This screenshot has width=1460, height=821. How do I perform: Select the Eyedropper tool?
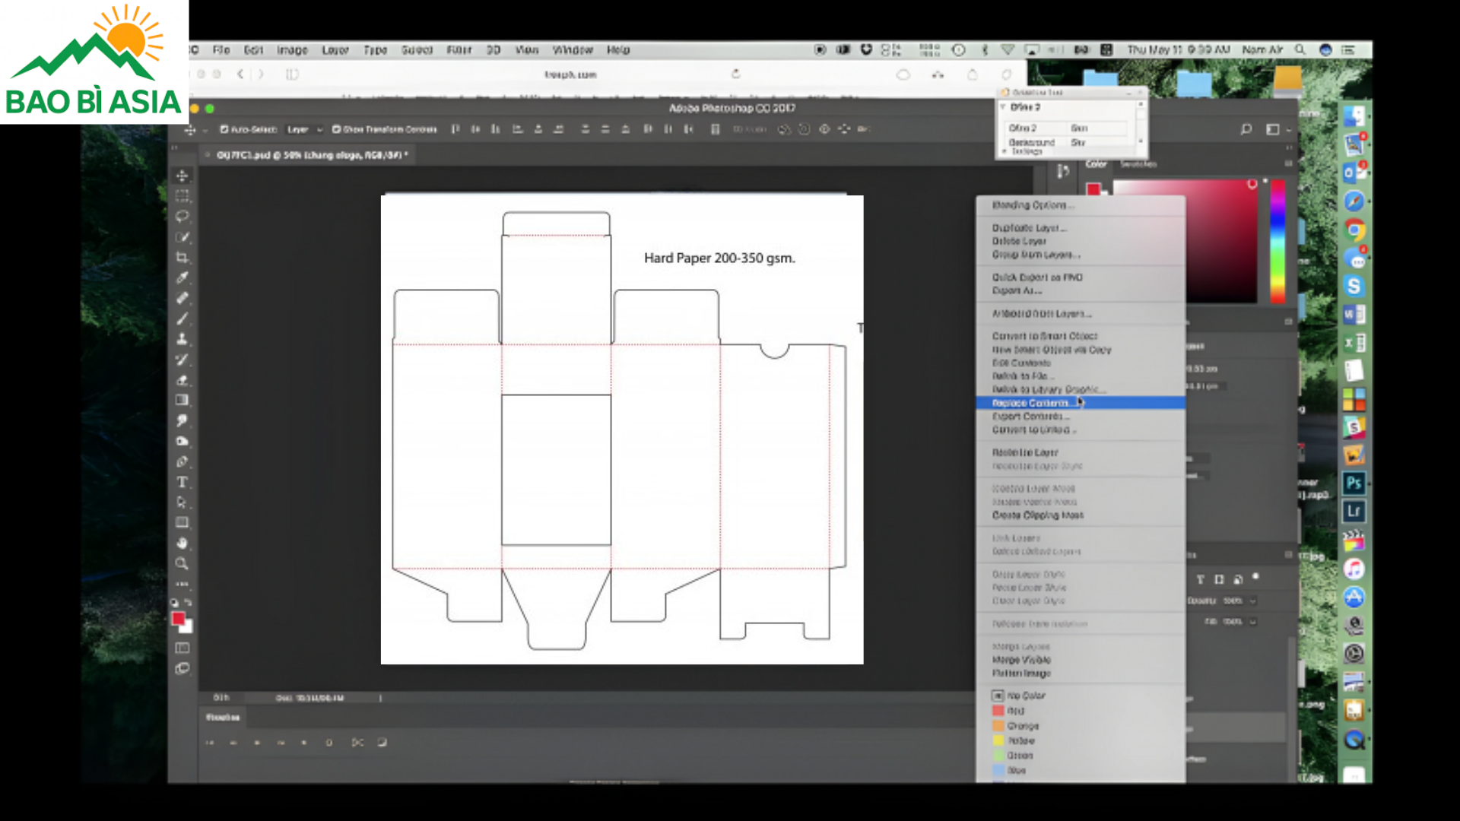click(182, 278)
